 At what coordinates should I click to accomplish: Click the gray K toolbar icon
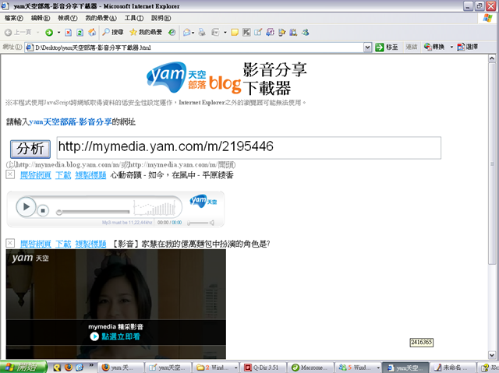tap(246, 33)
